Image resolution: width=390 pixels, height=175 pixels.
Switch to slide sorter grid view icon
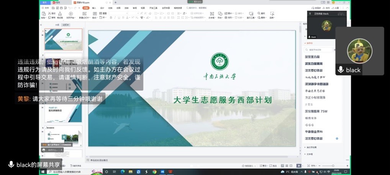coord(287,165)
